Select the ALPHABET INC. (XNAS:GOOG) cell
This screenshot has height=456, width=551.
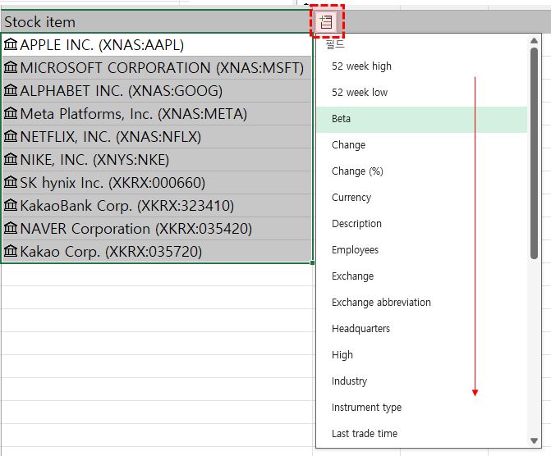point(157,90)
